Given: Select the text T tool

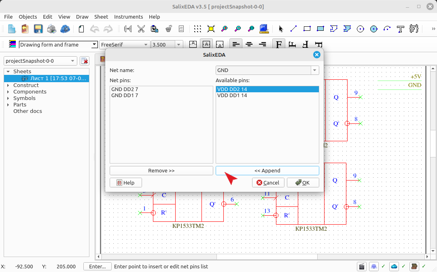Looking at the screenshot, I should [x=400, y=29].
